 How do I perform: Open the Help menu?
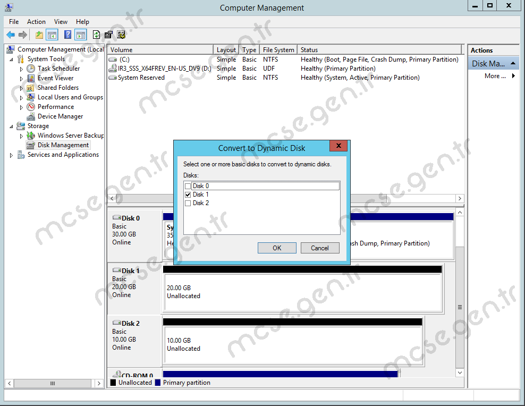click(82, 22)
